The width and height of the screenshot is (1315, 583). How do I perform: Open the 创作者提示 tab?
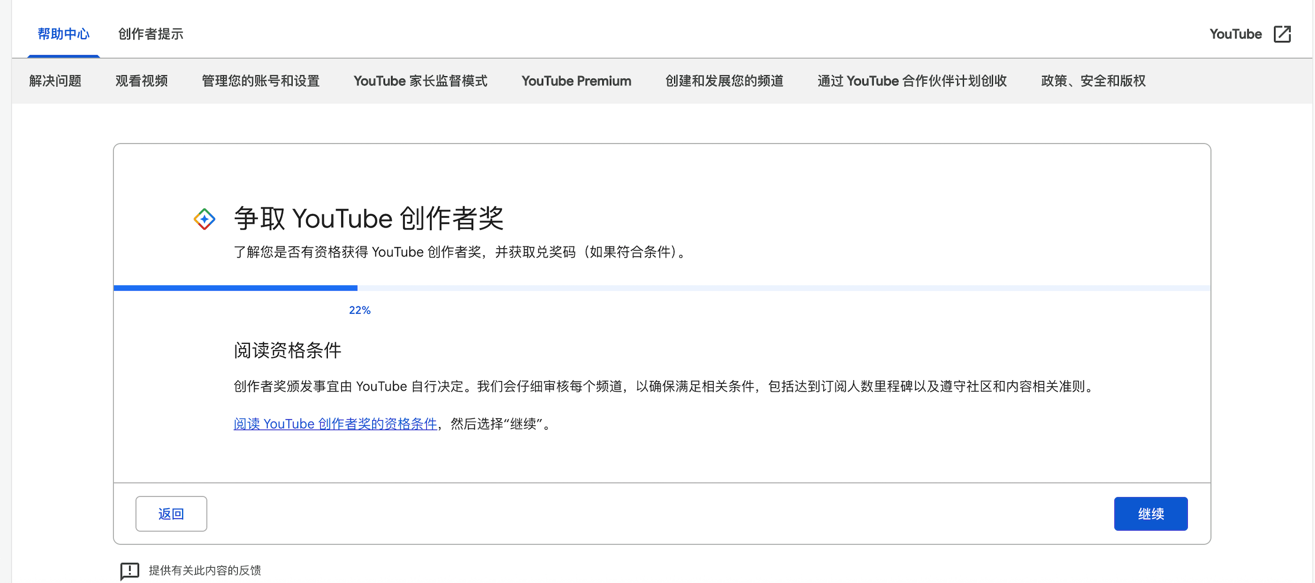(x=151, y=34)
